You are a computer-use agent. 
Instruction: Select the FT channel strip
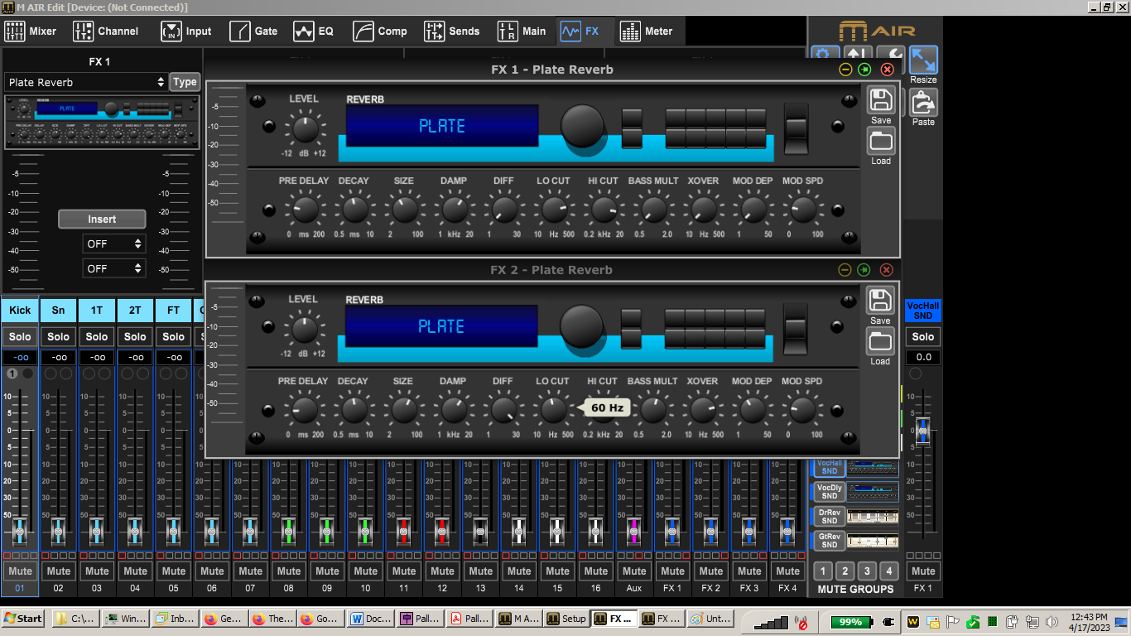(173, 310)
